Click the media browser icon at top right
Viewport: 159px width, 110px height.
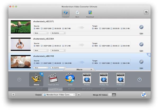click(146, 12)
